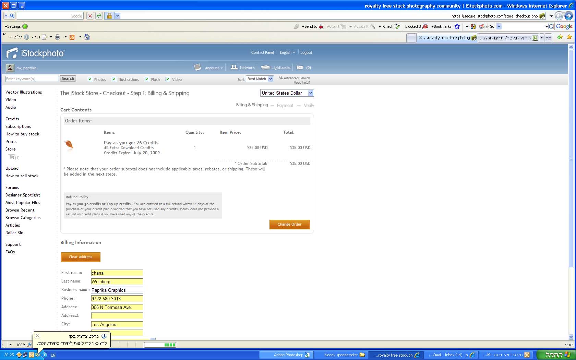Expand the Account menu dropdown
576x360 pixels.
point(214,68)
